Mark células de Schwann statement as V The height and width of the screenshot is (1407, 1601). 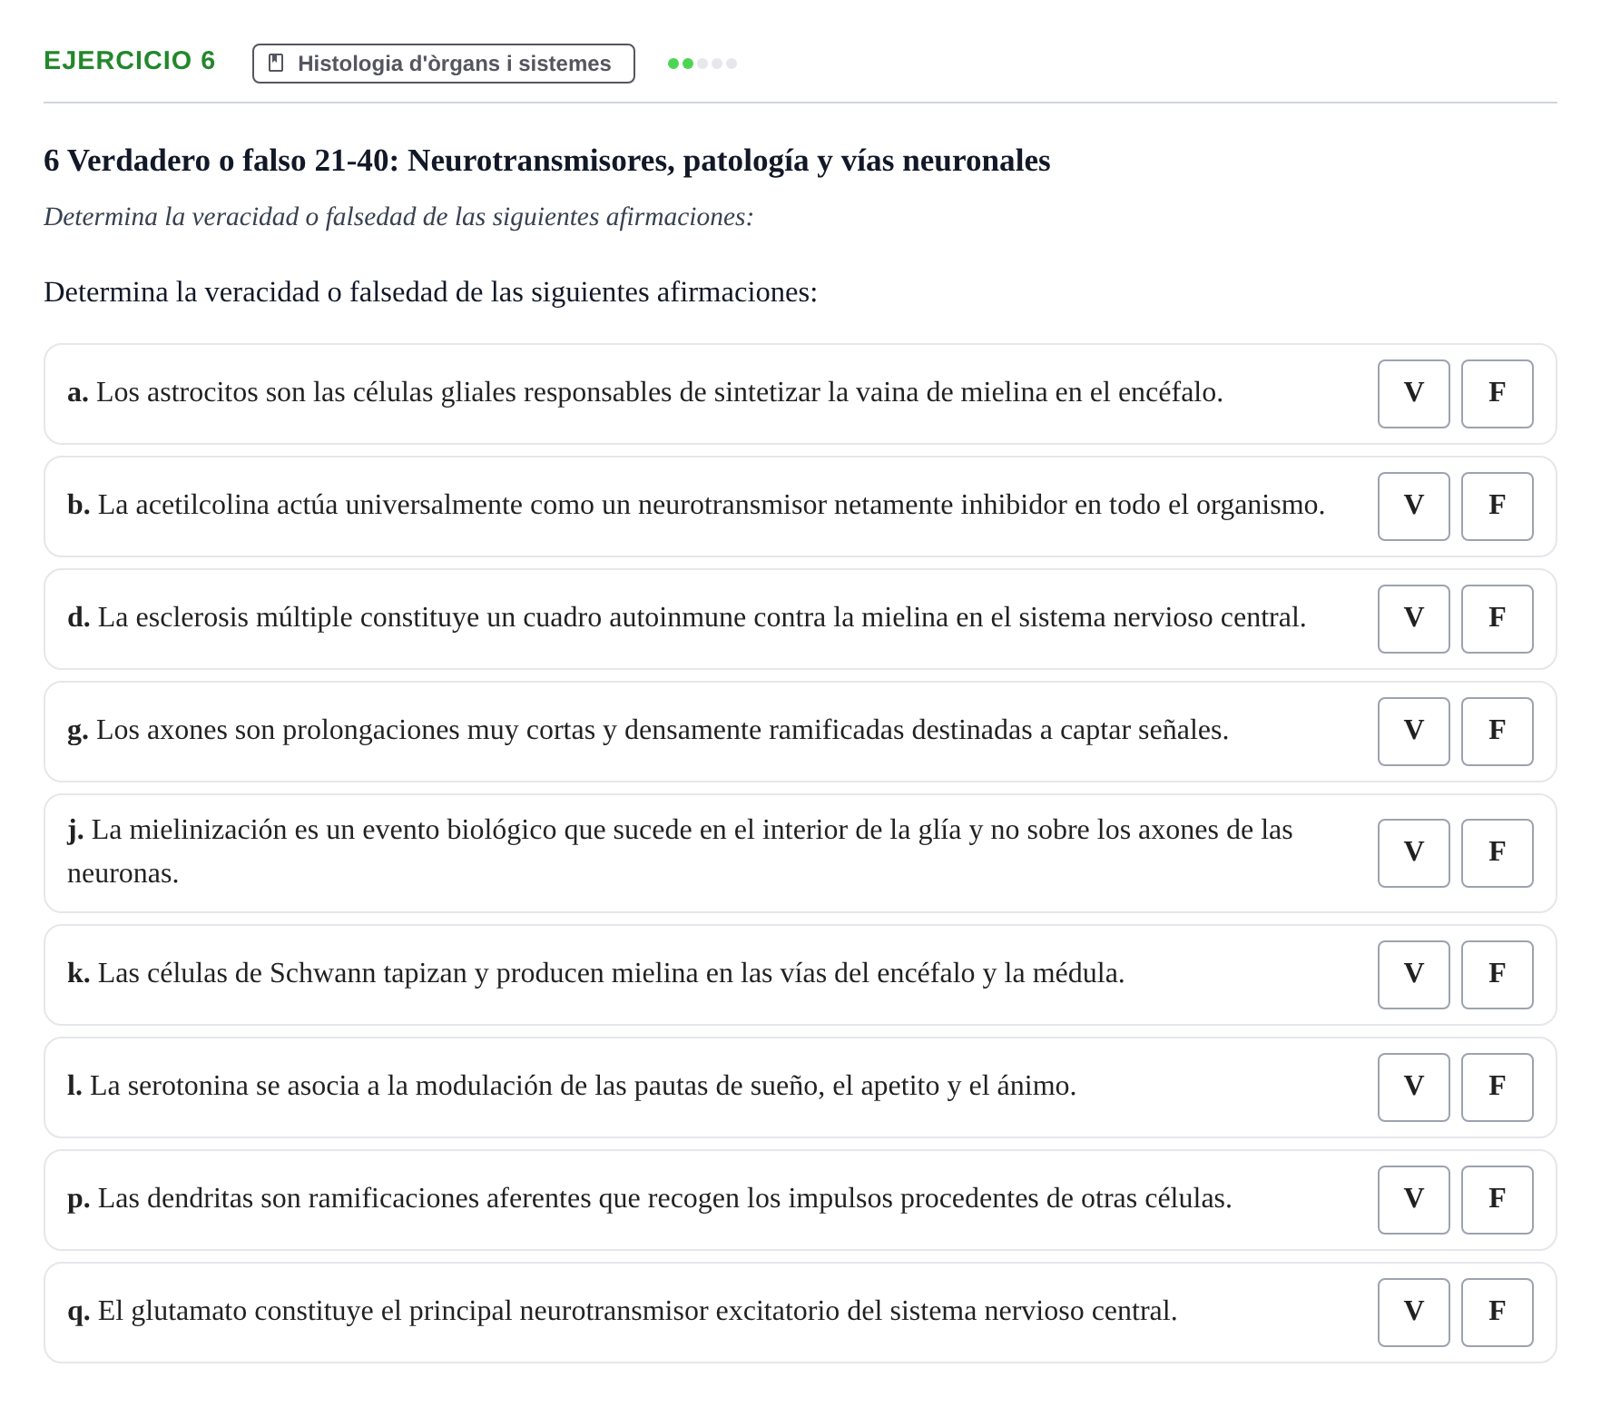1413,974
